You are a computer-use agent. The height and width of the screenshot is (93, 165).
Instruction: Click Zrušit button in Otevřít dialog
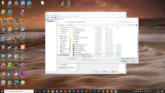133,61
